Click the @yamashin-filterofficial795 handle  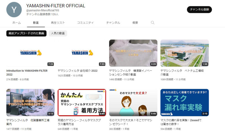click(43, 10)
